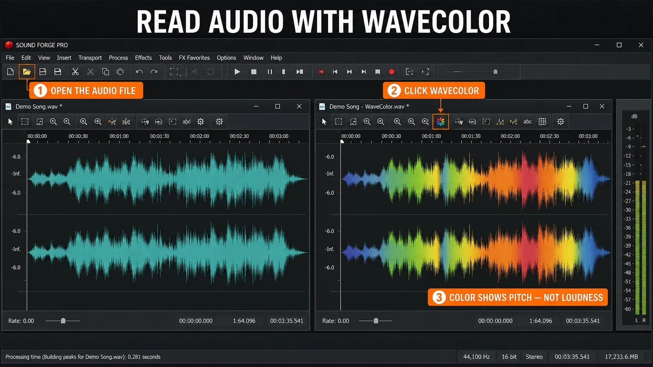Click the 00:02:00 ruler mark in WaveColor window
The width and height of the screenshot is (653, 367).
click(x=510, y=136)
